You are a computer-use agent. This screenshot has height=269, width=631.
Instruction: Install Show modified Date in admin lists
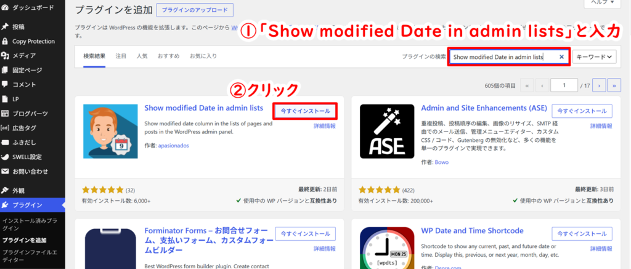point(306,111)
